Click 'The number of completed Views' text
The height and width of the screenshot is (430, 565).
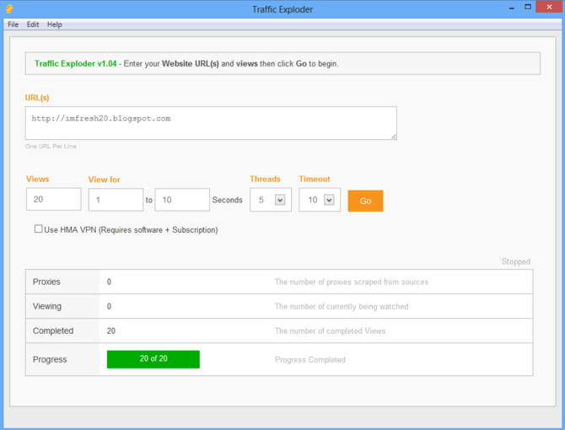tap(330, 331)
